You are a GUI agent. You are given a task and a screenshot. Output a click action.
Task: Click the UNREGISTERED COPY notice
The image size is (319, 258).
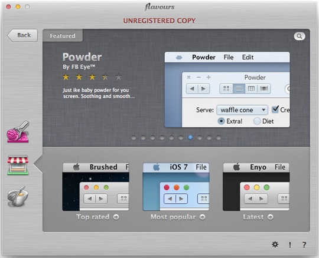coord(159,21)
